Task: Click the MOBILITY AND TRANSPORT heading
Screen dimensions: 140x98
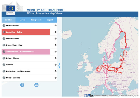Action: (45, 10)
